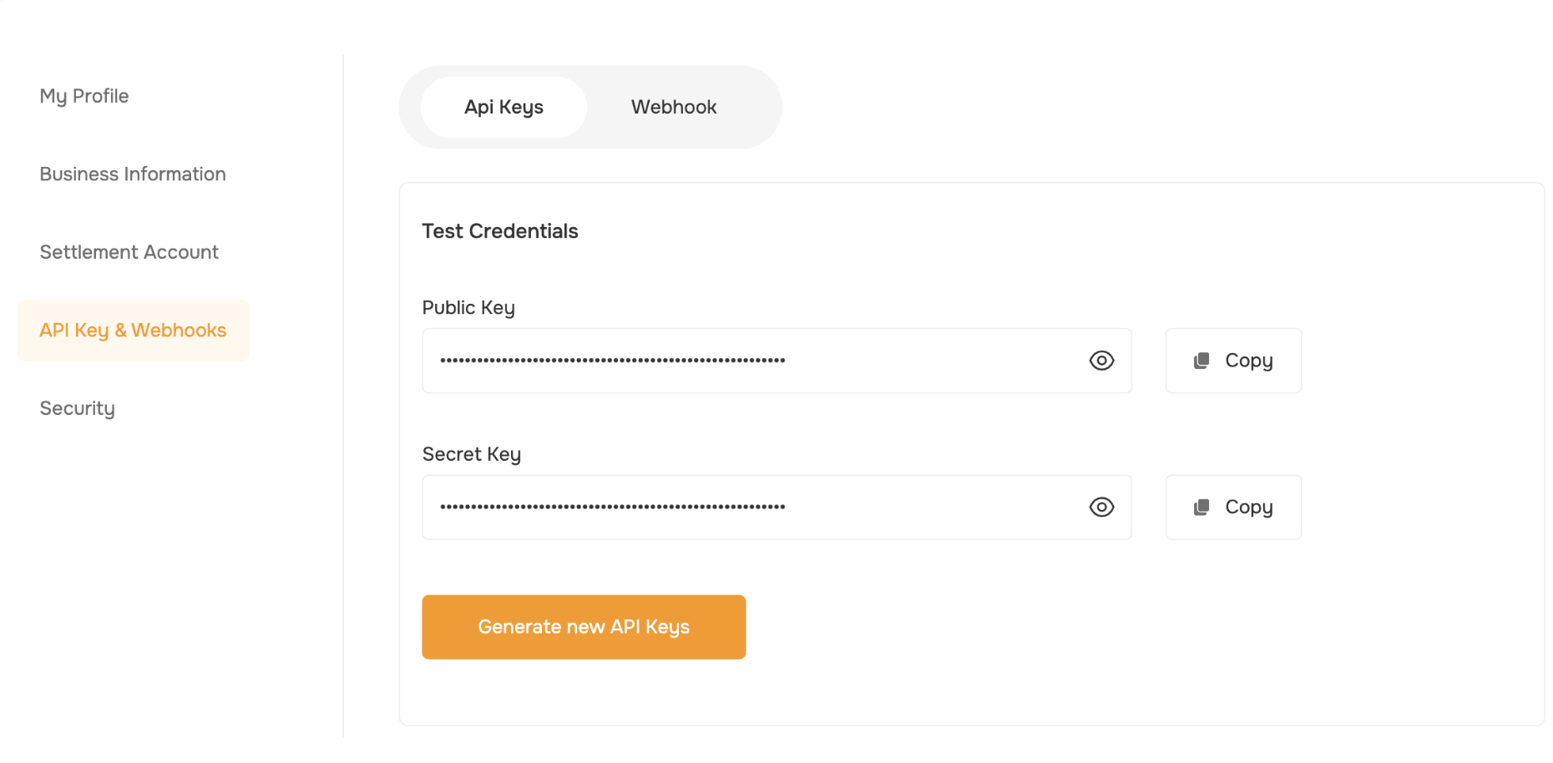Screen dimensions: 1553x763
Task: Select API Key & Webhooks sidebar item
Action: click(133, 331)
